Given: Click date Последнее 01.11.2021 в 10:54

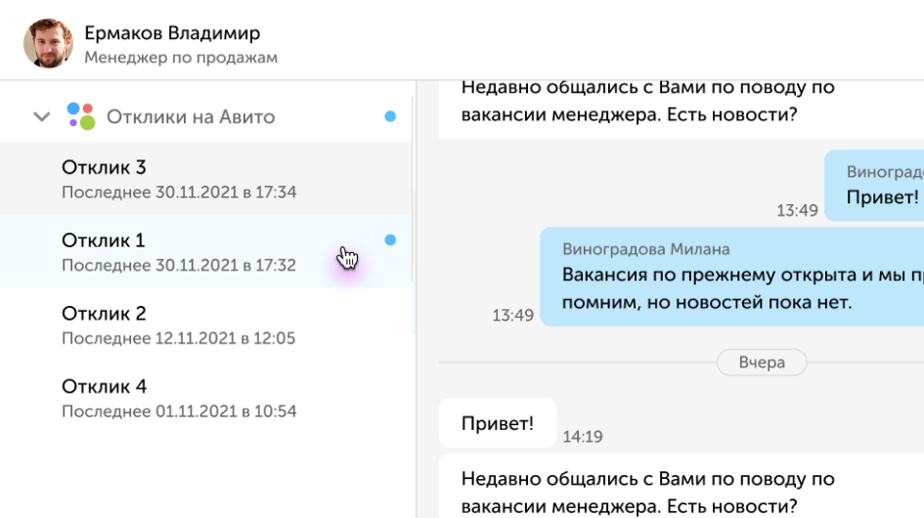Looking at the screenshot, I should [179, 411].
